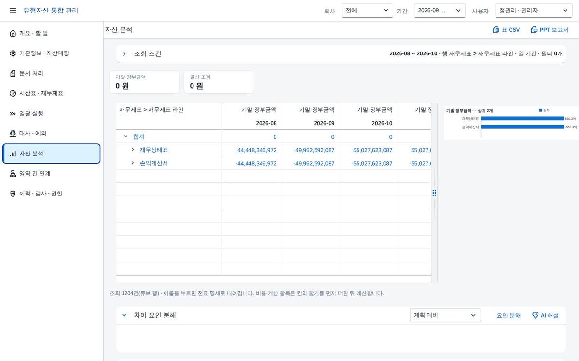579x361 pixels.
Task: Go to 일괄 실행 menu
Action: click(x=52, y=114)
